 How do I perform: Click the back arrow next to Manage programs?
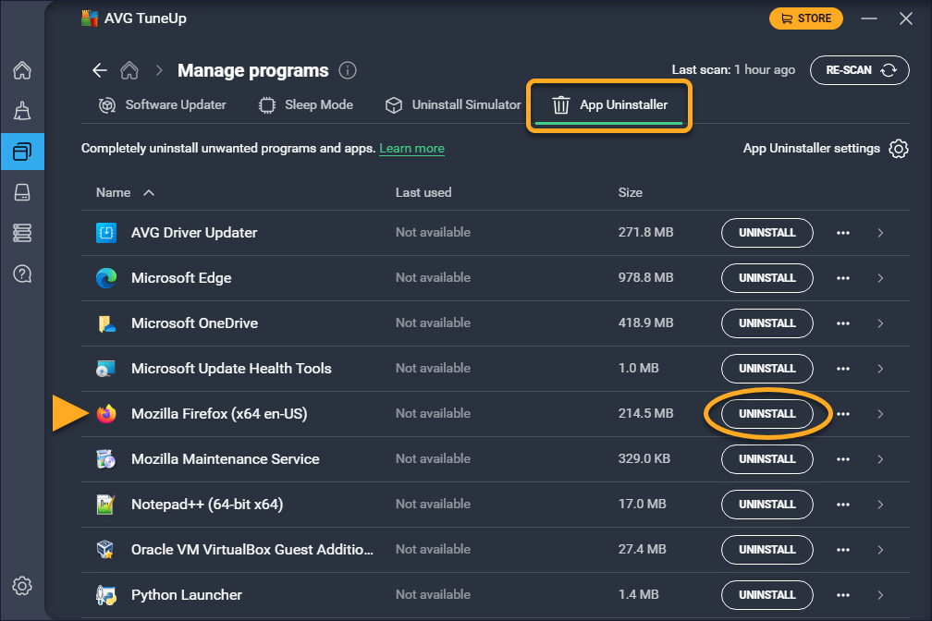click(x=100, y=70)
